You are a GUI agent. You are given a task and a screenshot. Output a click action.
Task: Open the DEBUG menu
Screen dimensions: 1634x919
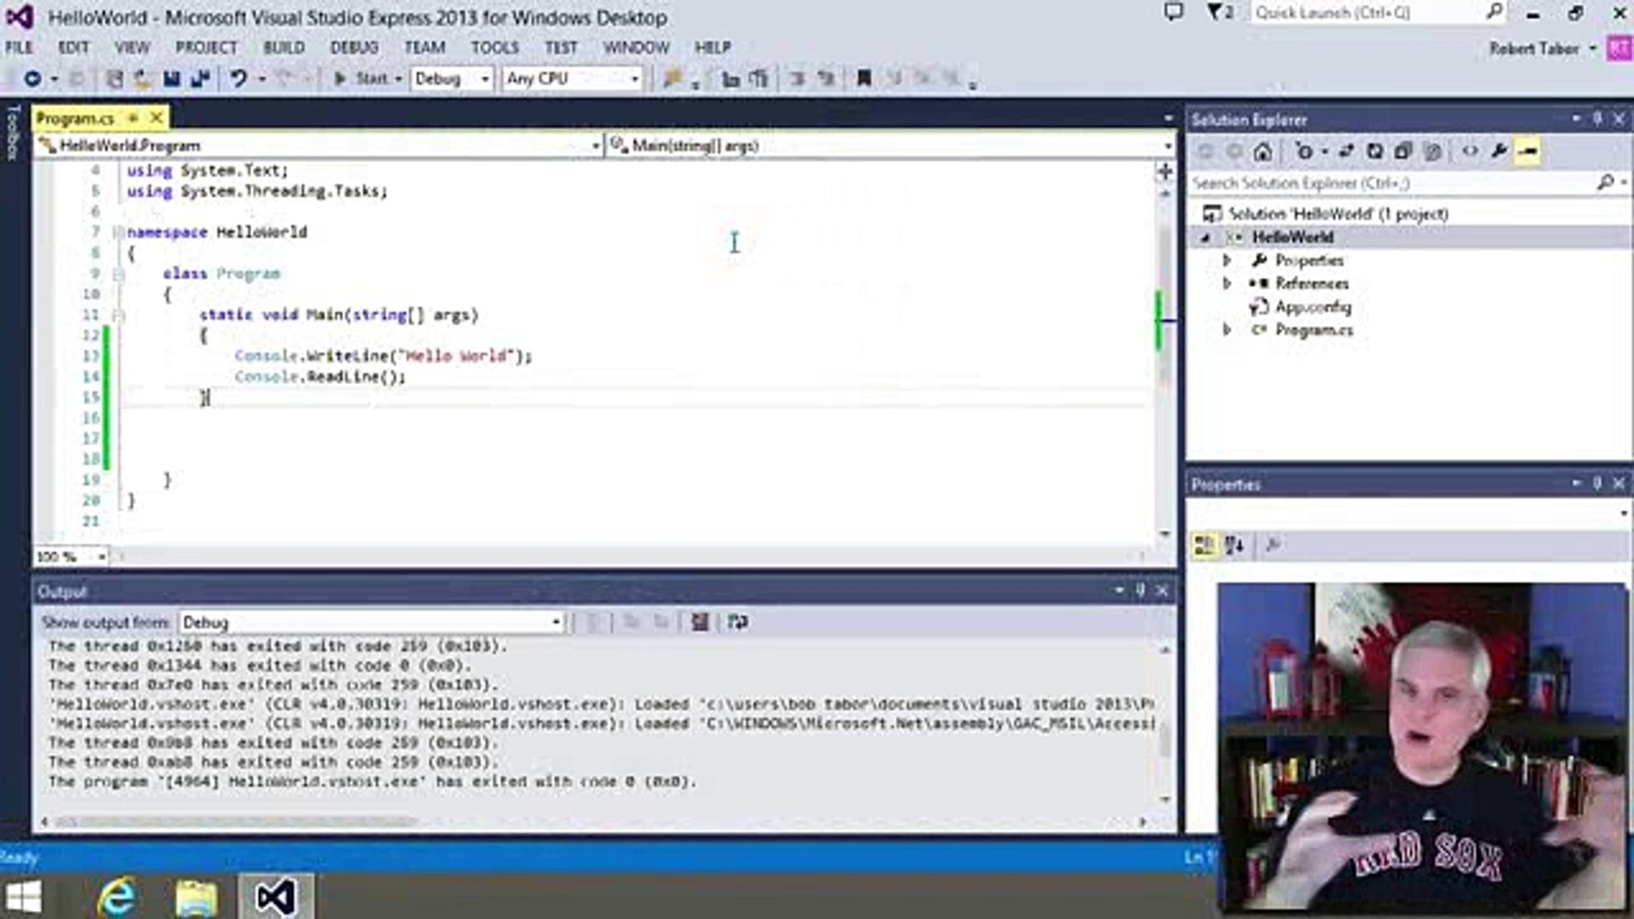coord(354,48)
